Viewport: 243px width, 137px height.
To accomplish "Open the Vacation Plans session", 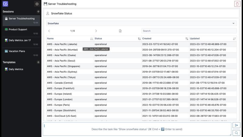I will tap(21, 53).
